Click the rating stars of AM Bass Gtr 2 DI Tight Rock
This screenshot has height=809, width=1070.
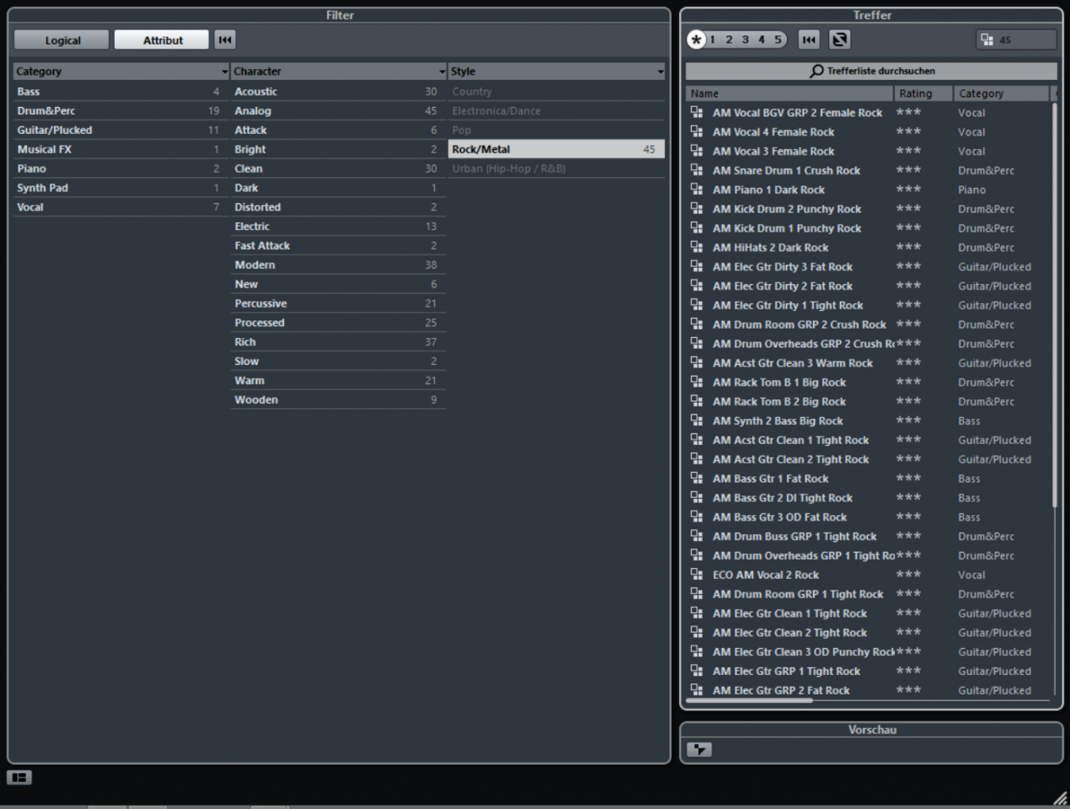[x=908, y=497]
